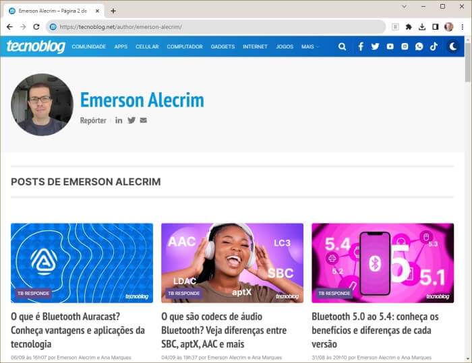The image size is (472, 363).
Task: Open Tecnoblog's TikTok icon
Action: [434, 46]
